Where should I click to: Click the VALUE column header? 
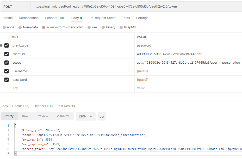tap(142, 37)
